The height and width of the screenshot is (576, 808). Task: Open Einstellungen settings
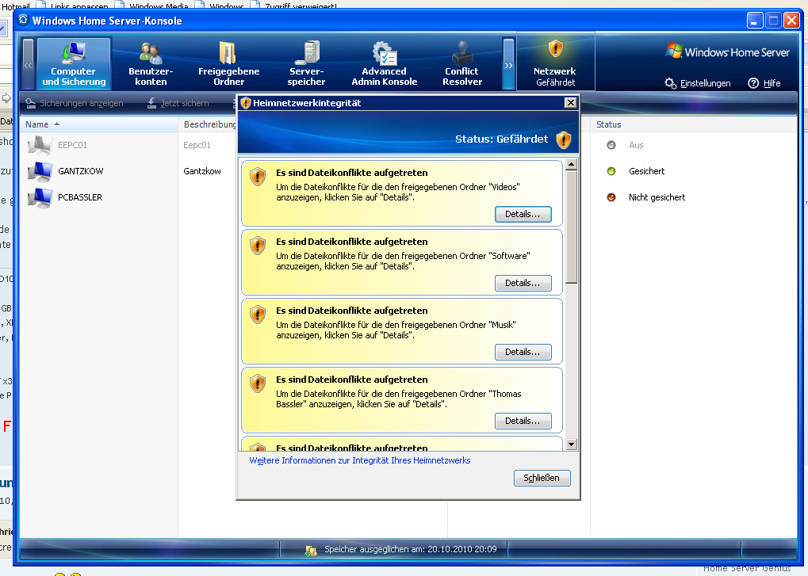coord(698,83)
